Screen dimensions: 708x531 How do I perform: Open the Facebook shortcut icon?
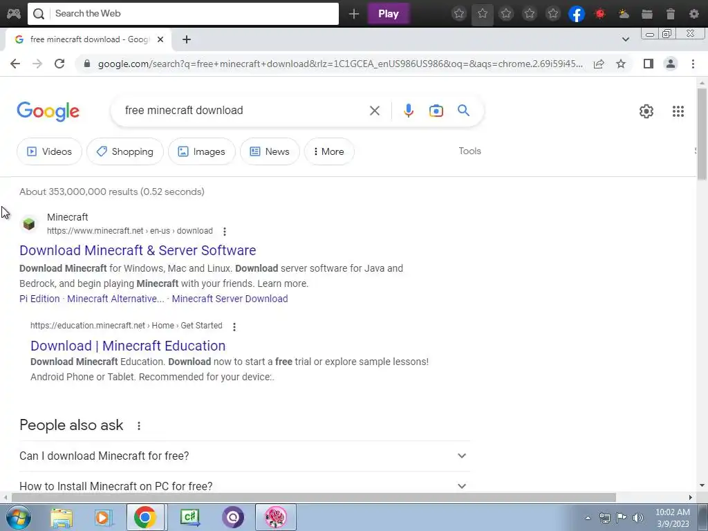tap(577, 14)
